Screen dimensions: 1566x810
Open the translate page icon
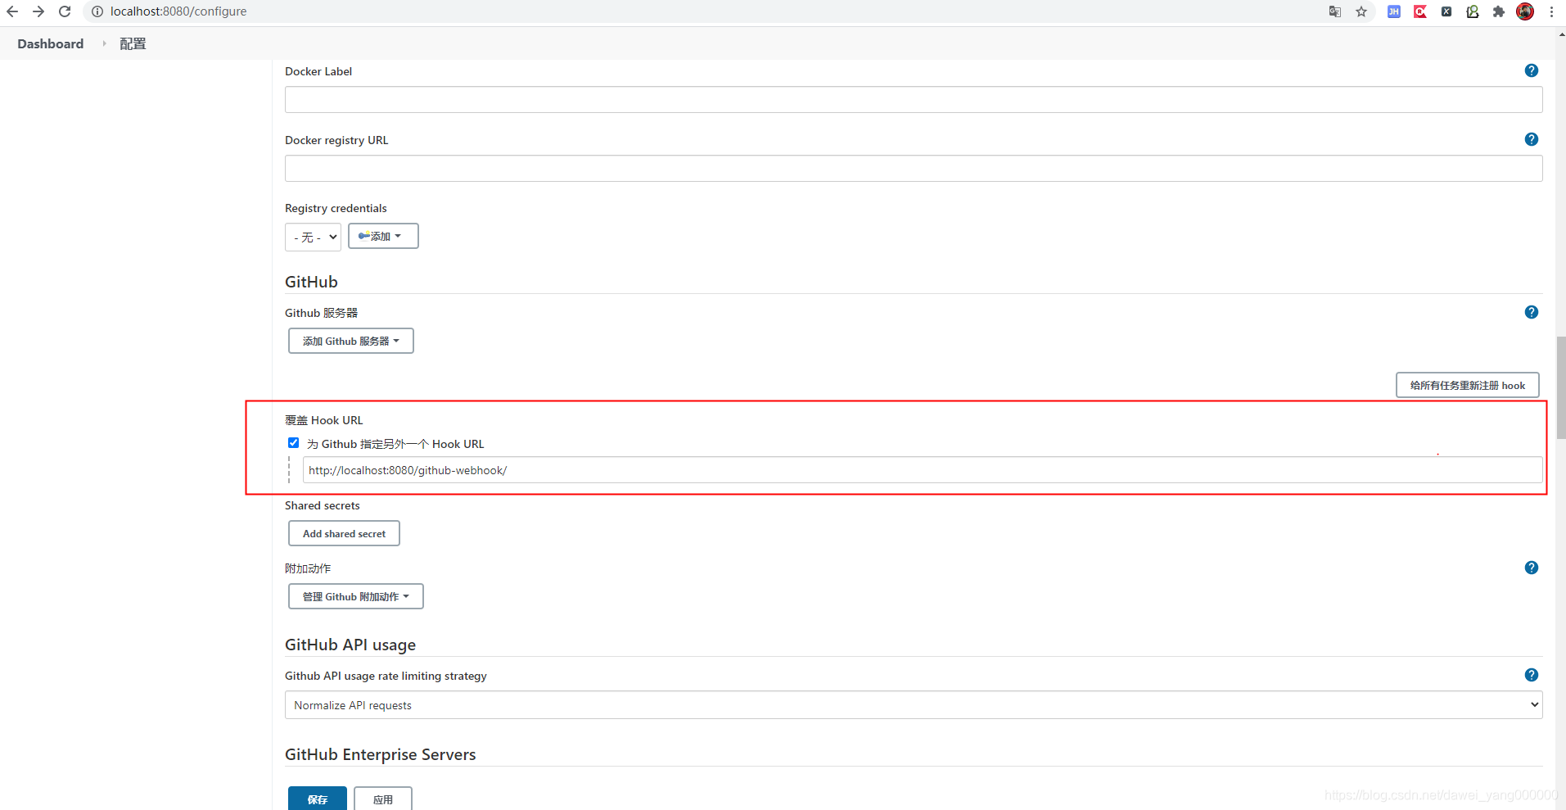(x=1335, y=11)
